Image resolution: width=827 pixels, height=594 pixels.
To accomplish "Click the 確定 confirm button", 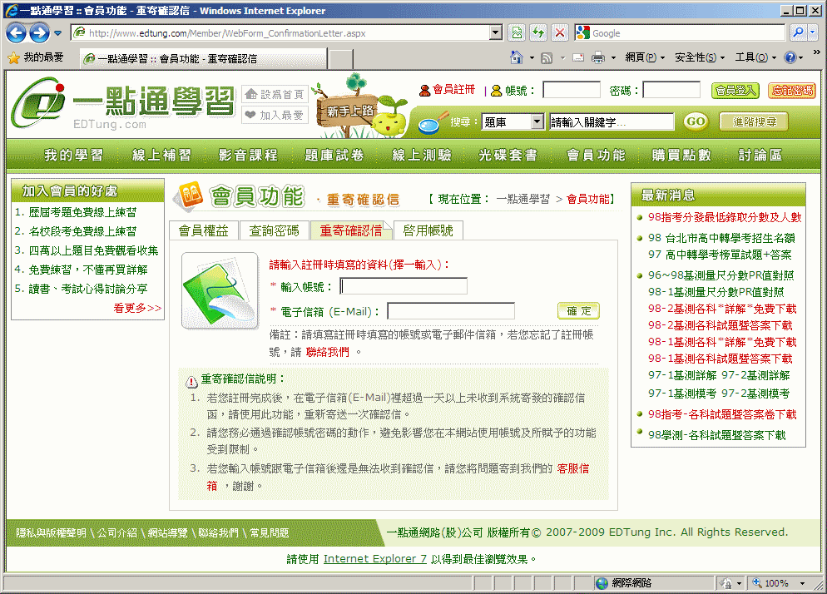I will [x=578, y=311].
